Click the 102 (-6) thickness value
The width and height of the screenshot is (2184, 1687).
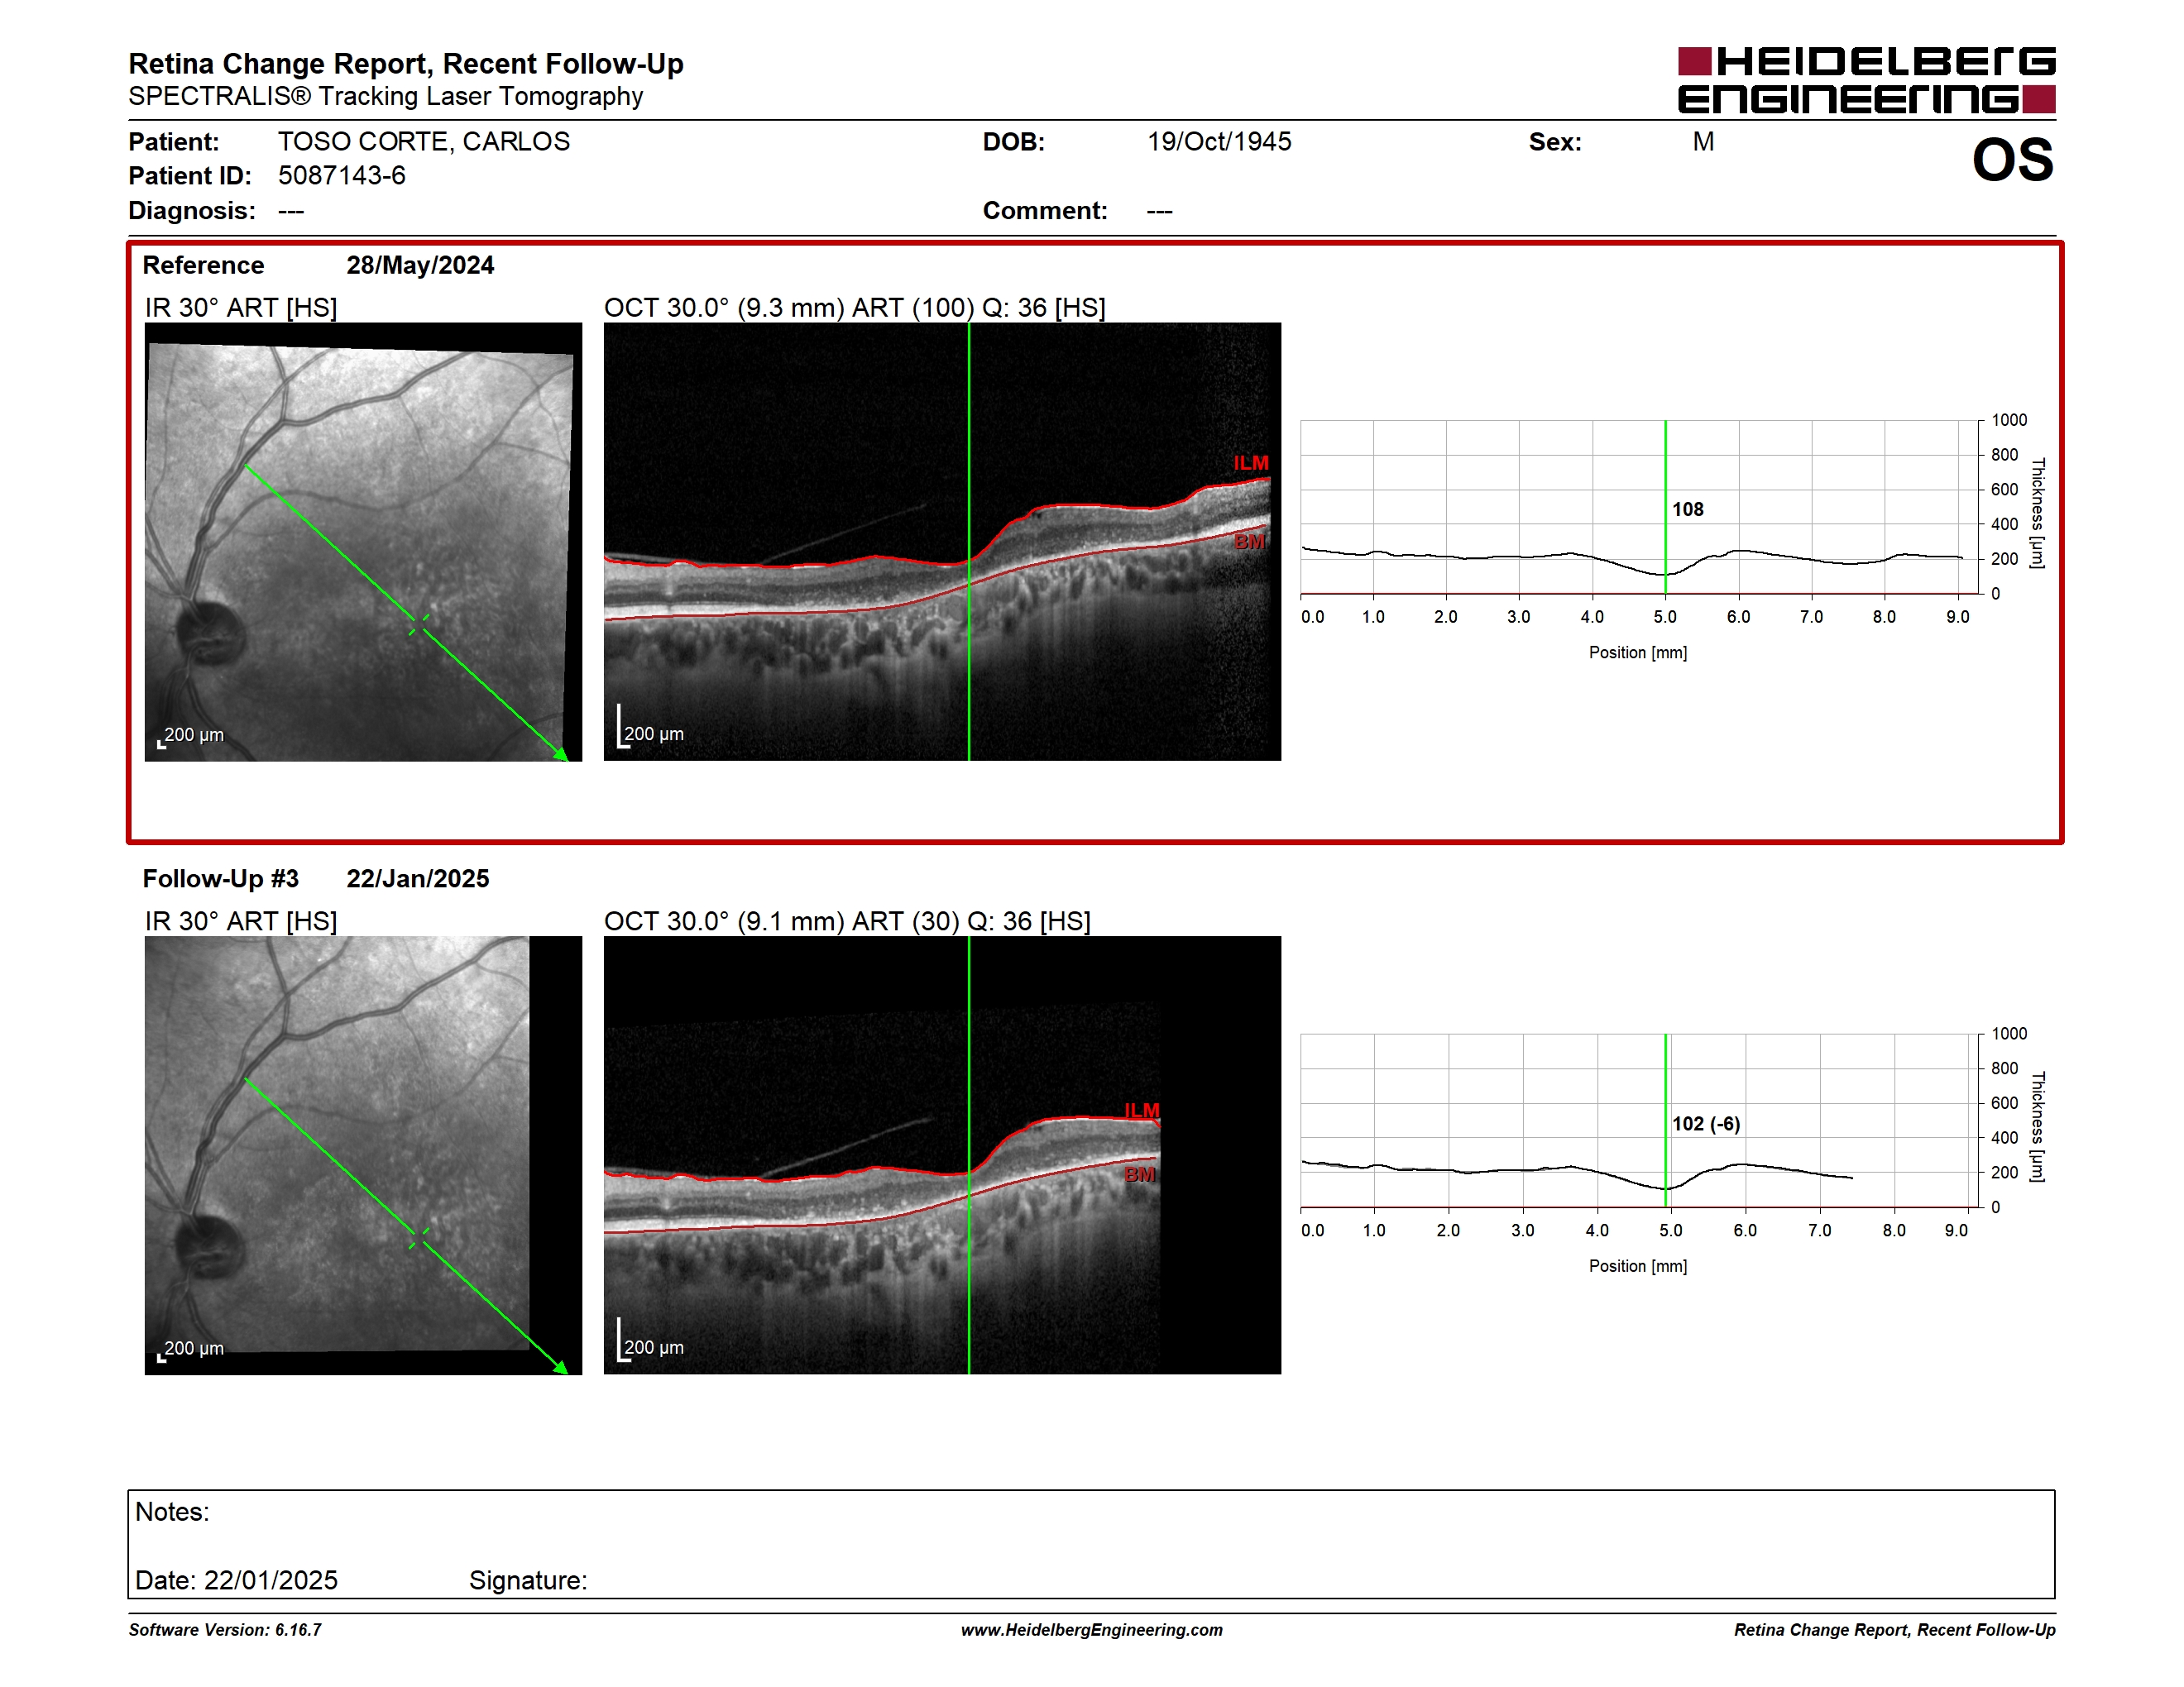1706,1125
